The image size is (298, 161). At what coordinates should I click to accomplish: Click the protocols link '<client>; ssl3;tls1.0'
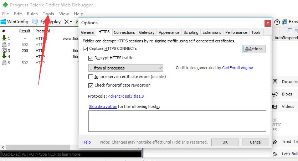pos(125,96)
